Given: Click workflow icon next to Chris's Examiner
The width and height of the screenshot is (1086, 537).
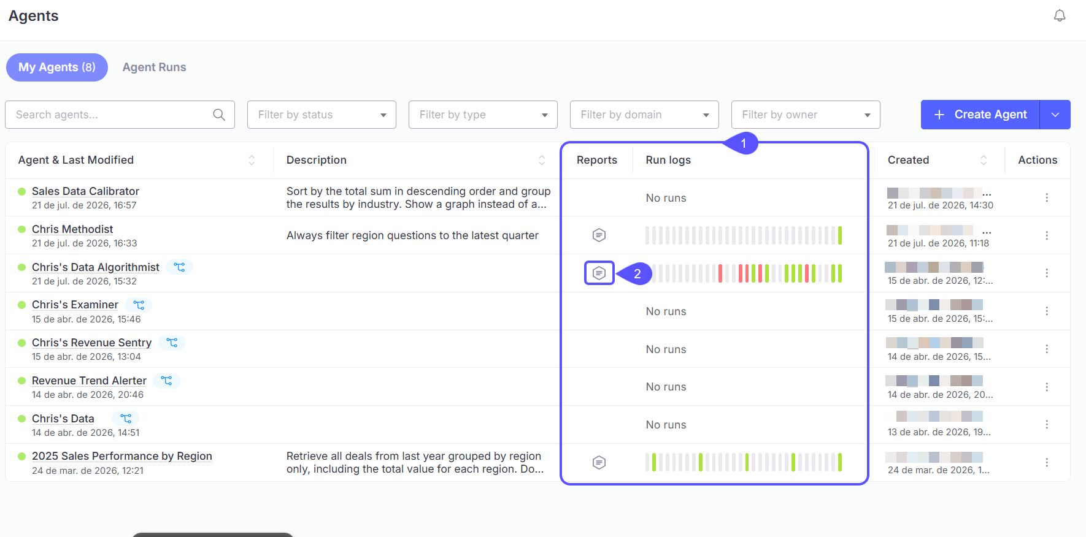Looking at the screenshot, I should [139, 305].
